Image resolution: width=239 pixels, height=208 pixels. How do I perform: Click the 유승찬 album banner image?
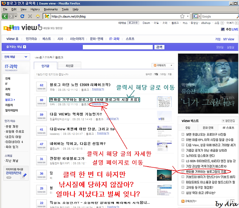208,83
